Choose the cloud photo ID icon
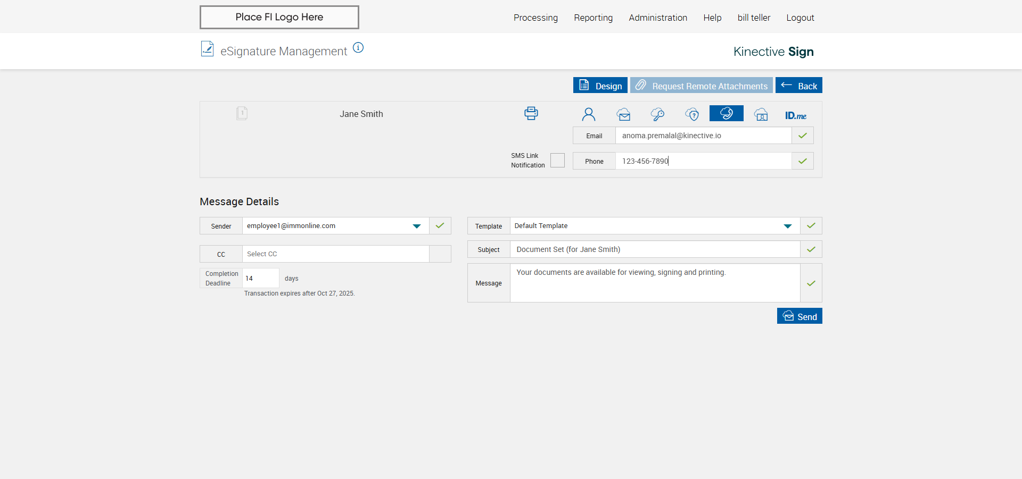This screenshot has height=479, width=1022. tap(761, 114)
